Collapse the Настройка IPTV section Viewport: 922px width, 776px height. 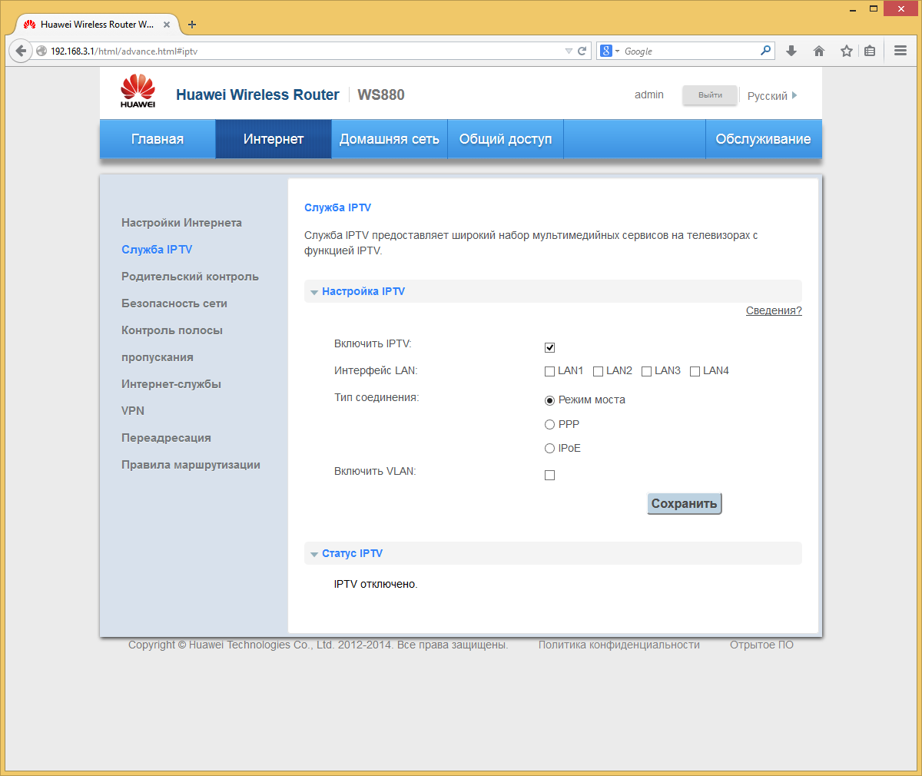click(314, 292)
